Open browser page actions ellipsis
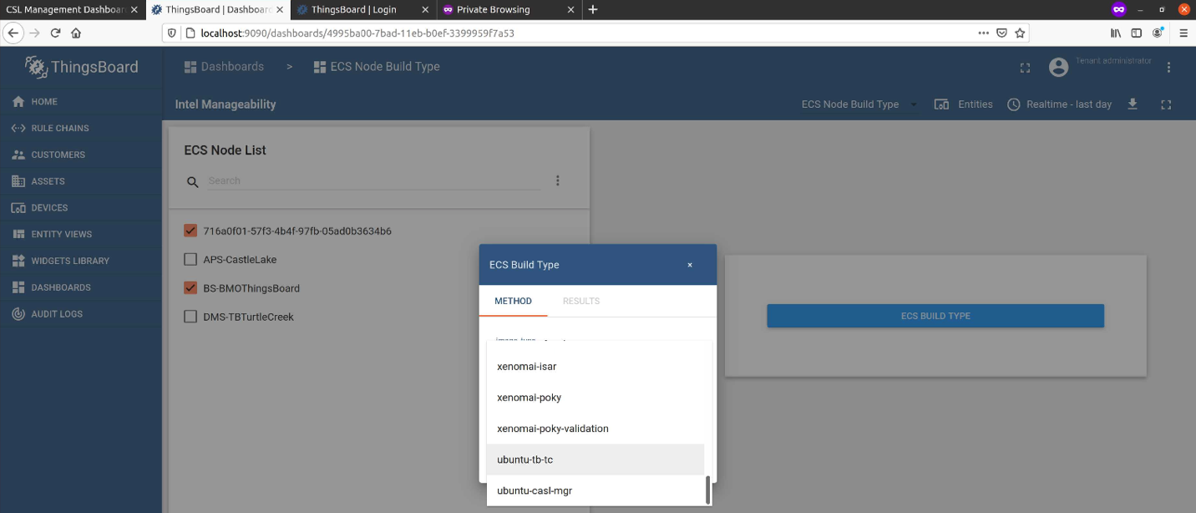 pos(984,33)
